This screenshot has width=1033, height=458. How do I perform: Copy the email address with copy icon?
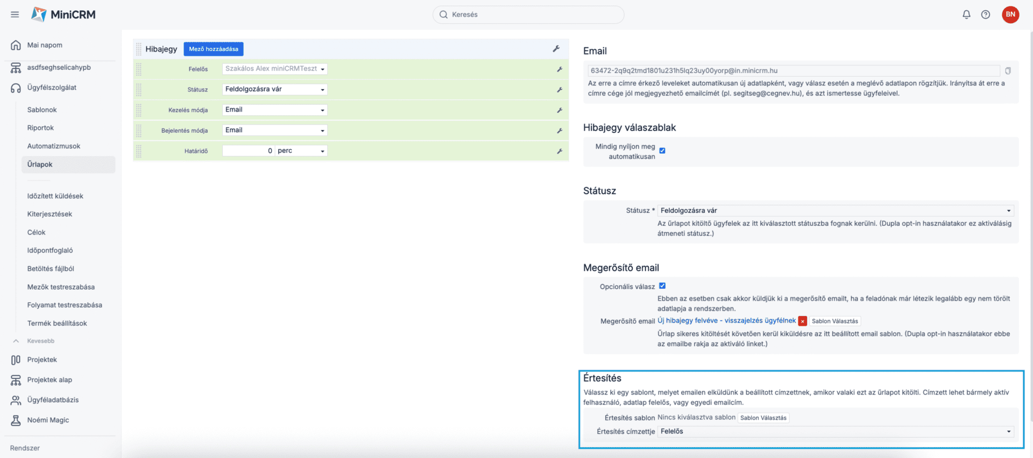[1008, 71]
